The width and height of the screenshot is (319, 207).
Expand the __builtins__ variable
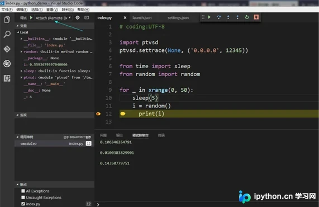[21, 39]
